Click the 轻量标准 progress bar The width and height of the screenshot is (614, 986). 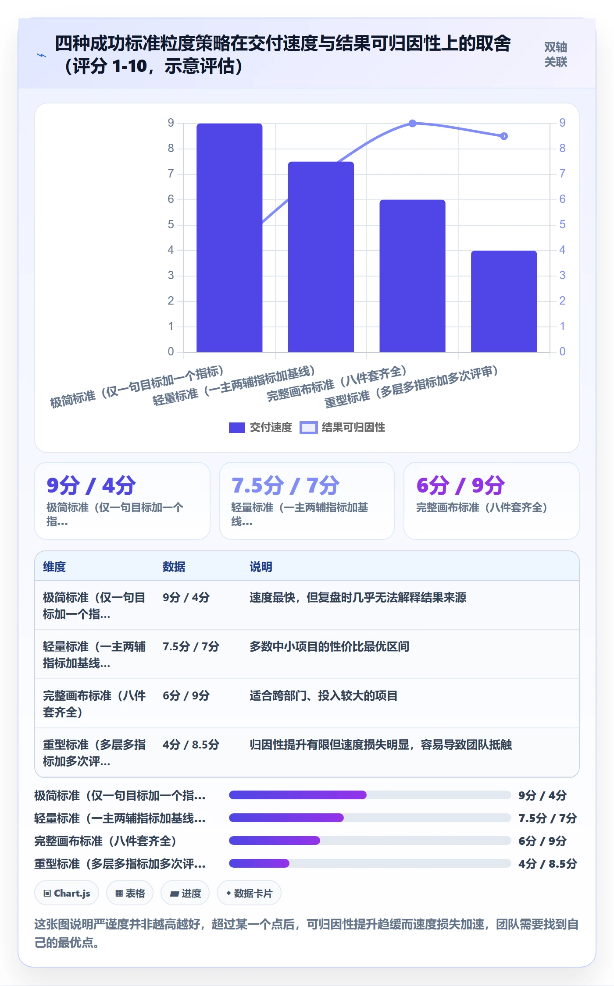click(x=370, y=818)
